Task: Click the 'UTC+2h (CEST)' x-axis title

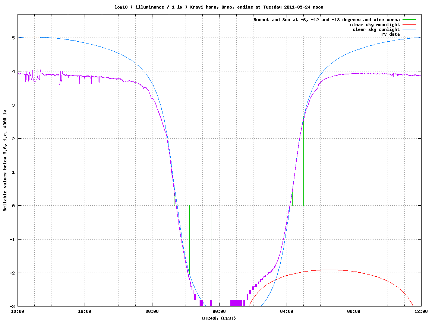Action: (x=219, y=318)
